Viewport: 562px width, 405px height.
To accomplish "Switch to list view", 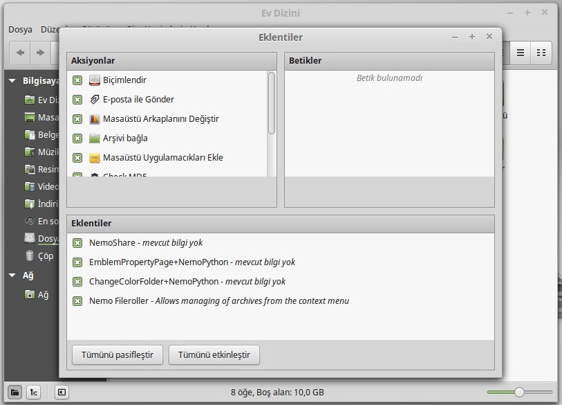I will click(x=520, y=52).
